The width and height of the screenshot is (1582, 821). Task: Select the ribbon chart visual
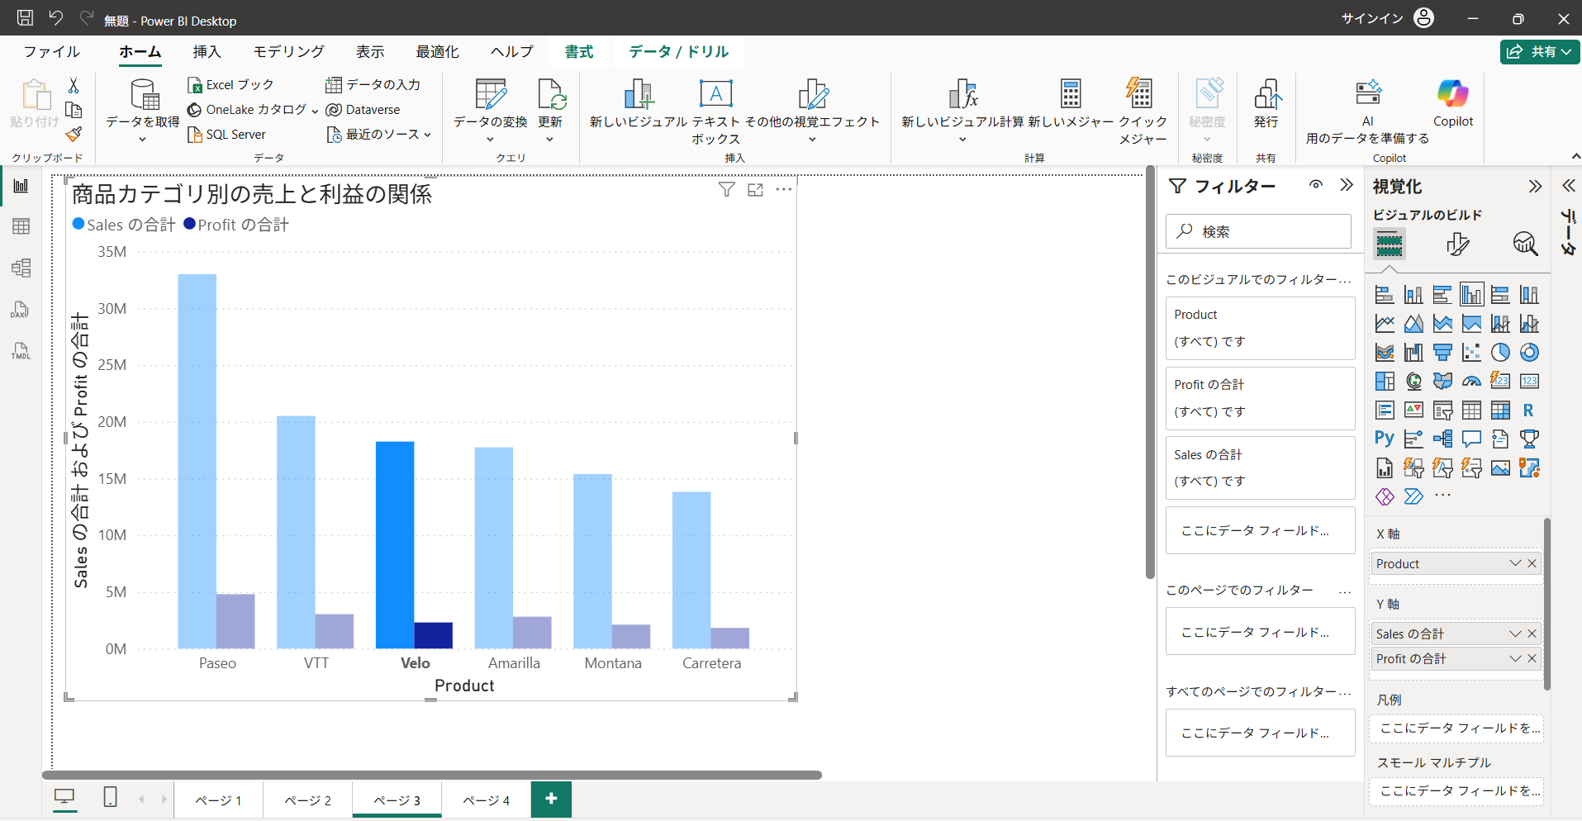(x=1385, y=353)
